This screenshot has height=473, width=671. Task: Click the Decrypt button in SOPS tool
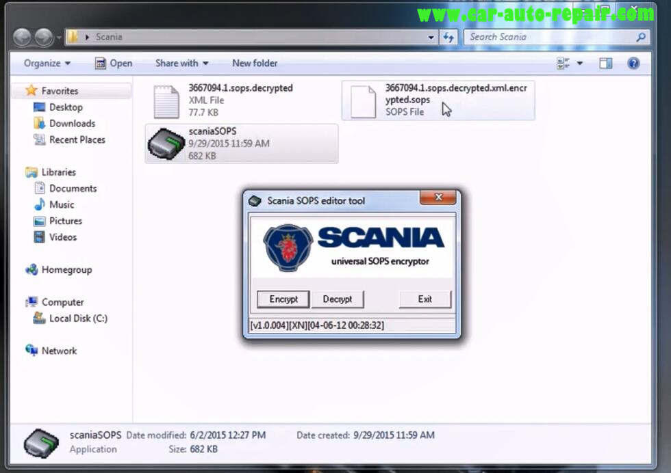[x=337, y=299]
